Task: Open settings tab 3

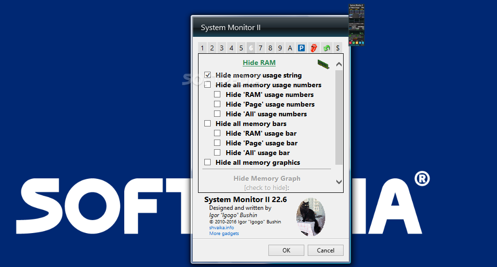Action: (221, 48)
